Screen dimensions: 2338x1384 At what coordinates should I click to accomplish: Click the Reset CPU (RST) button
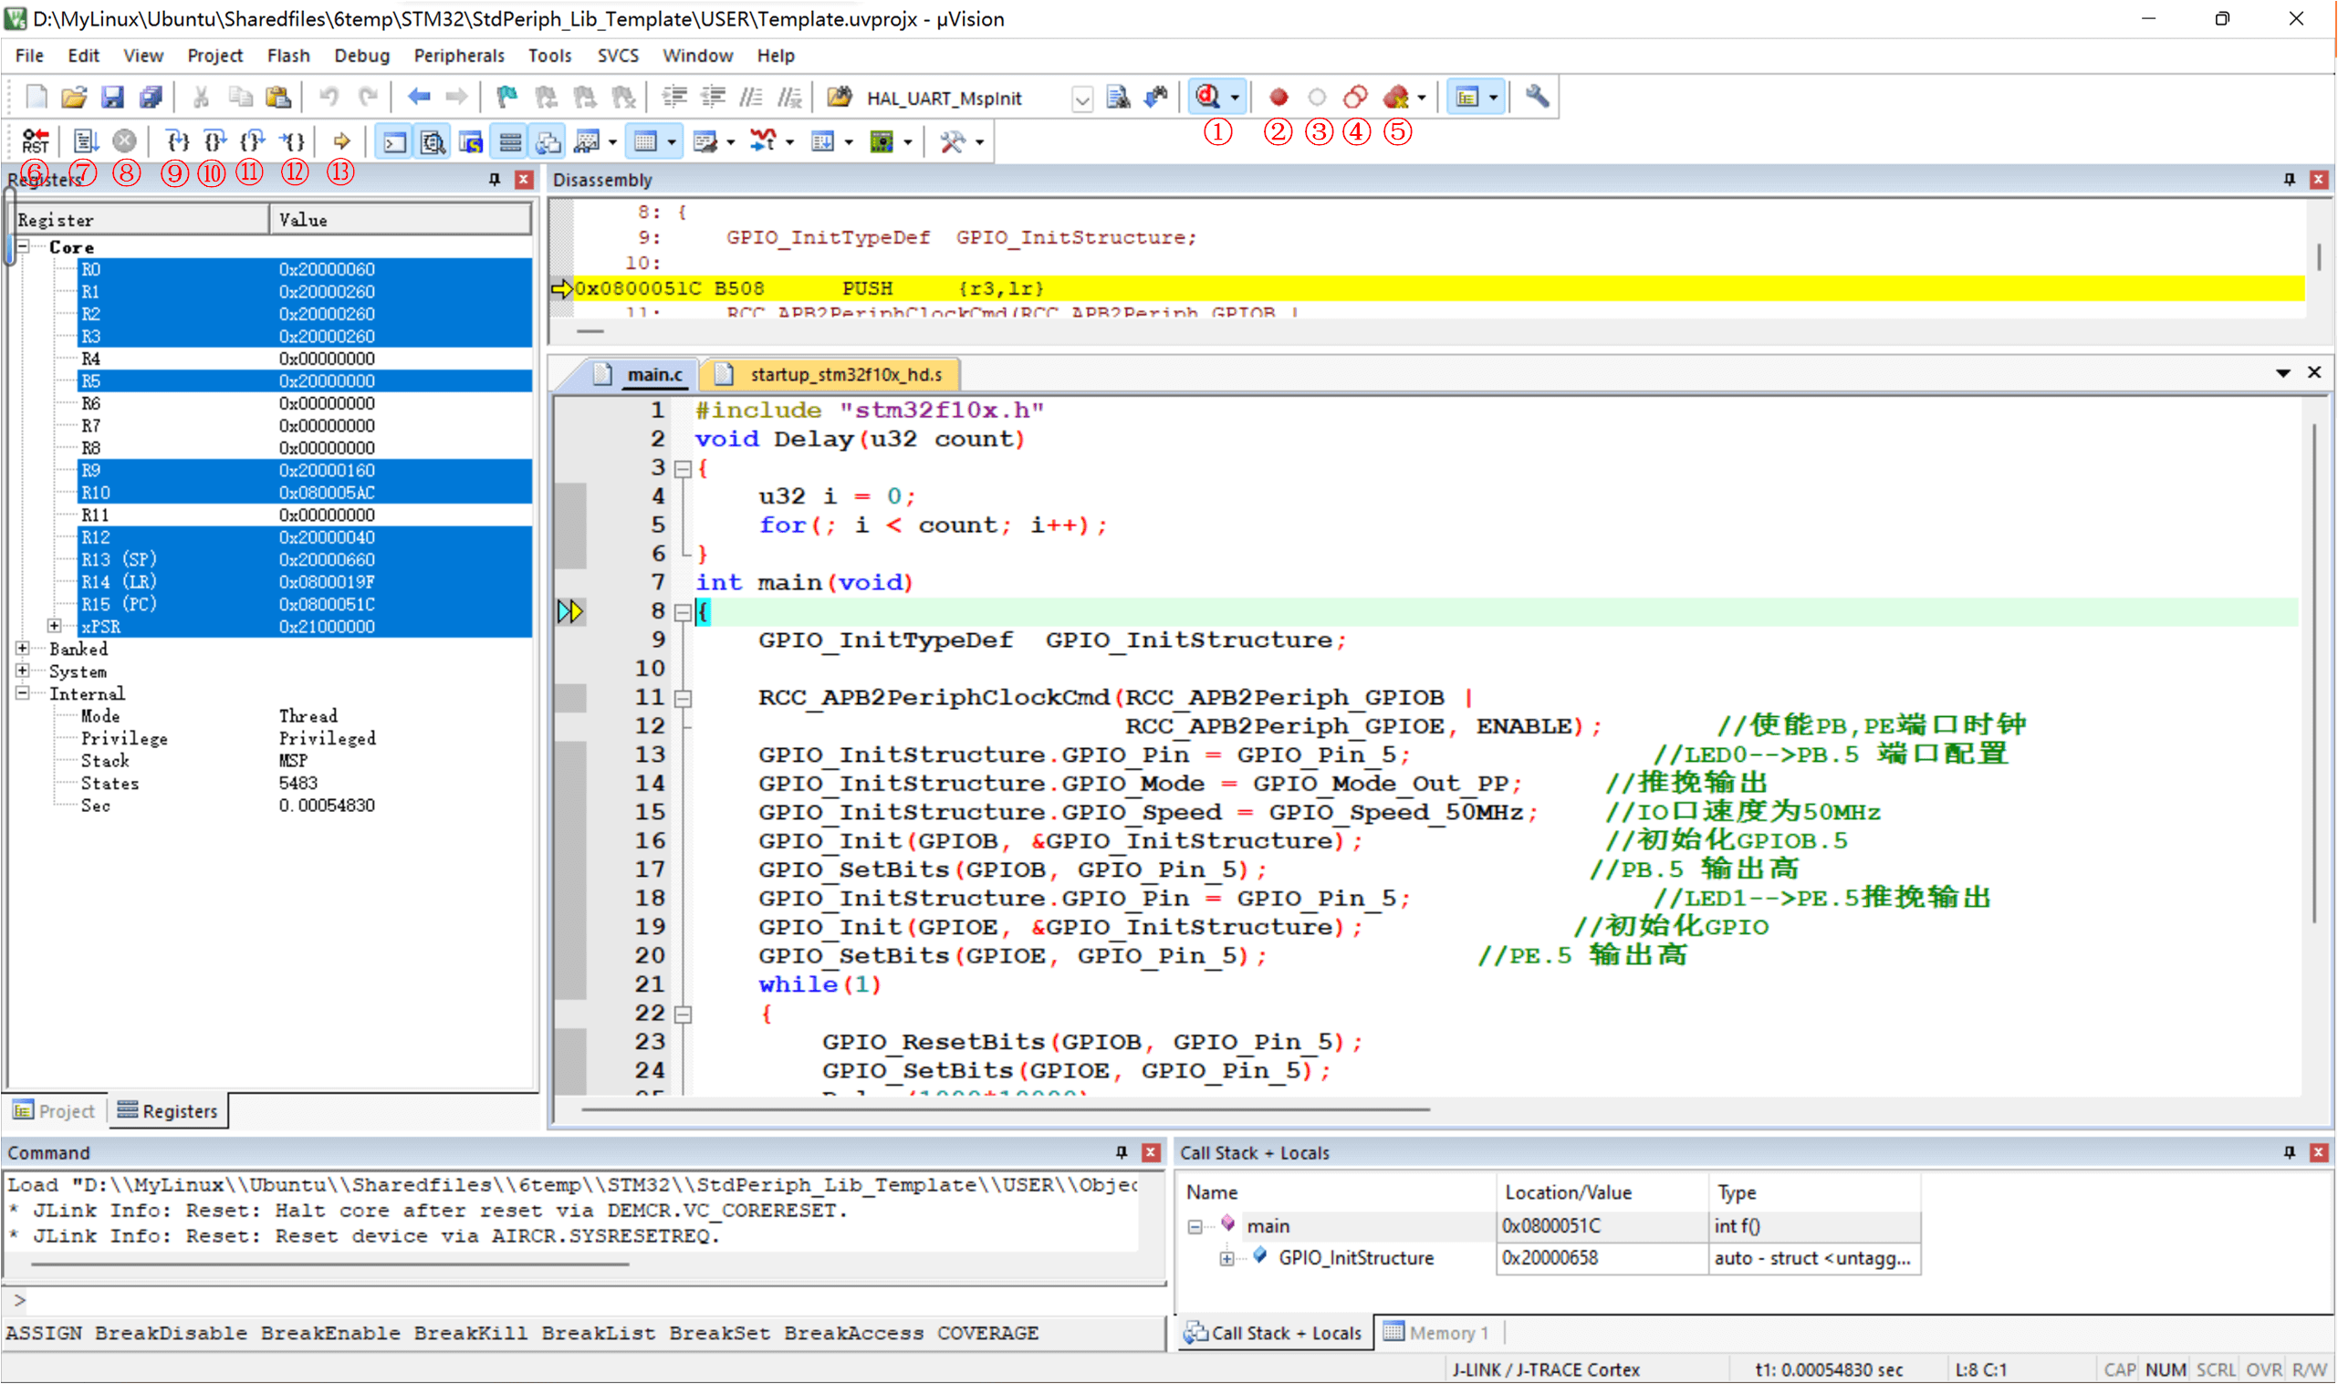[36, 140]
